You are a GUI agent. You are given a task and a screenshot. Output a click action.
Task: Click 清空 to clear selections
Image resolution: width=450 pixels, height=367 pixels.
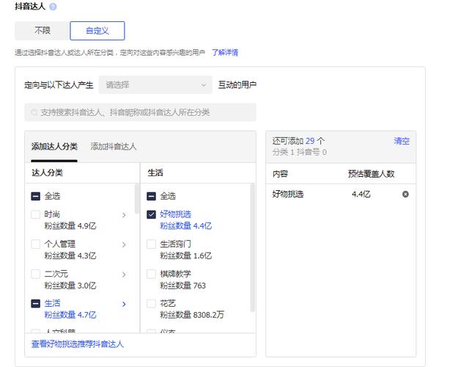(x=402, y=141)
